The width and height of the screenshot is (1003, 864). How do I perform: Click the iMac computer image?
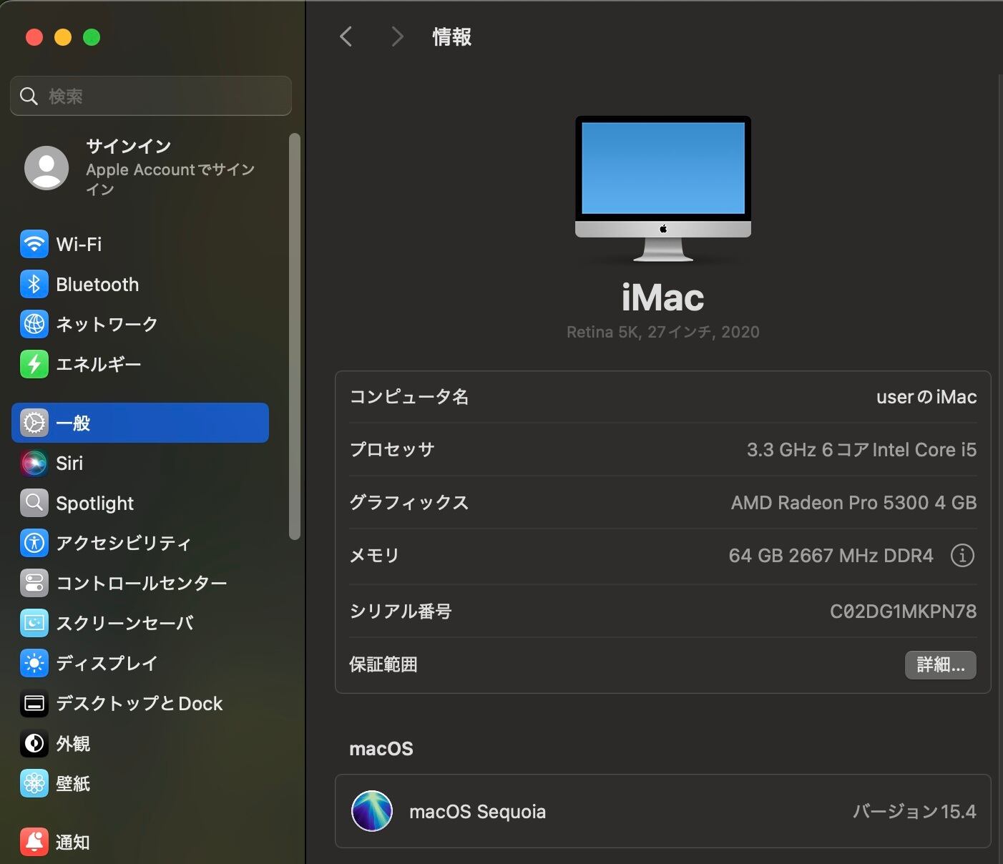coord(663,190)
